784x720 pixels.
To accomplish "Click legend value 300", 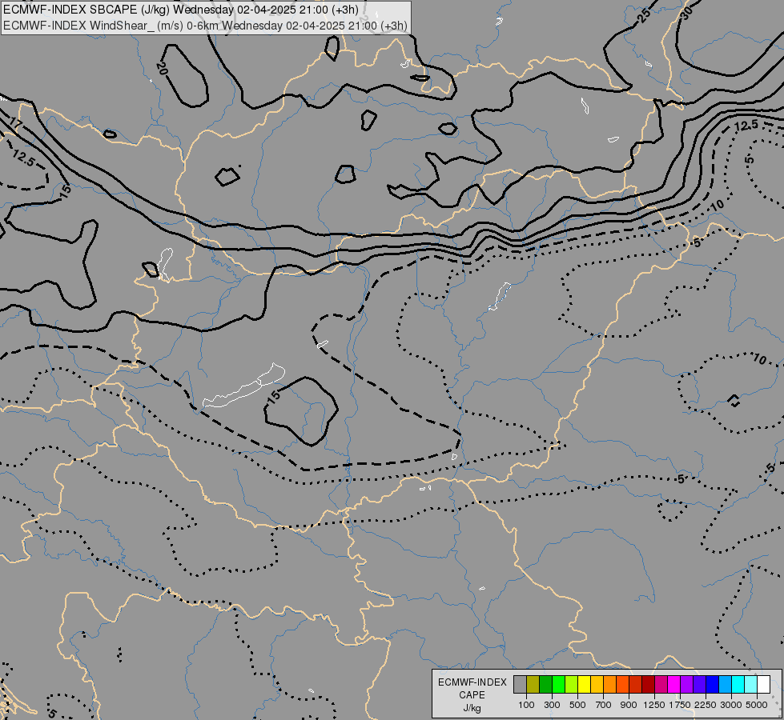I will 552,705.
